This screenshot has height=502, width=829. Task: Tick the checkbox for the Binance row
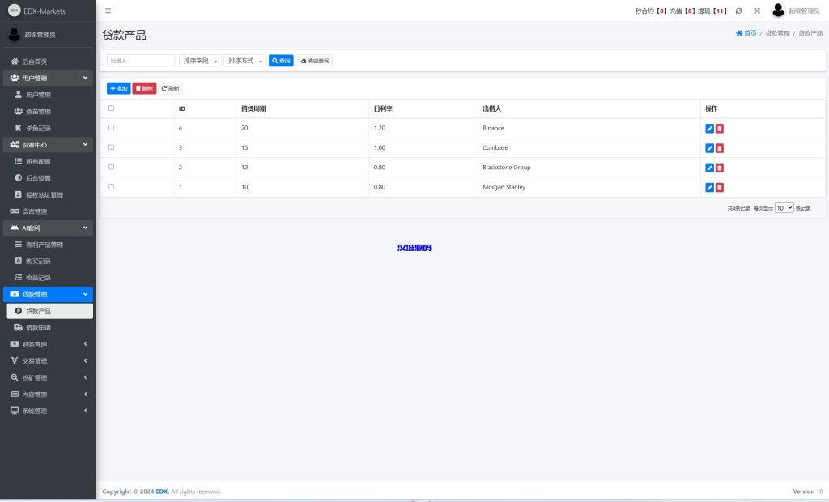click(111, 128)
